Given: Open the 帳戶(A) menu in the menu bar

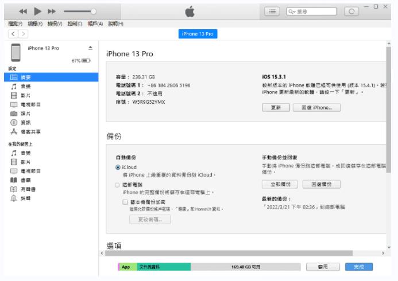Looking at the screenshot, I should tap(95, 24).
